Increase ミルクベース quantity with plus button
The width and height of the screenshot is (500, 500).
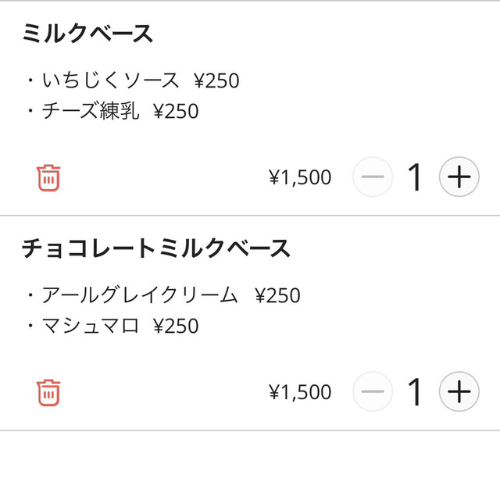459,177
